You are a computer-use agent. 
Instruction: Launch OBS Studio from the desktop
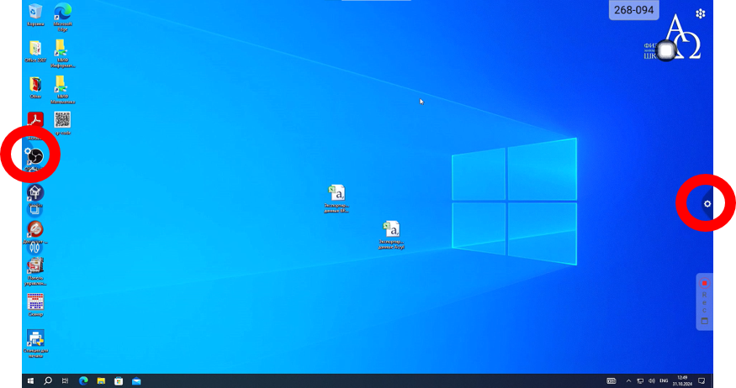[36, 155]
